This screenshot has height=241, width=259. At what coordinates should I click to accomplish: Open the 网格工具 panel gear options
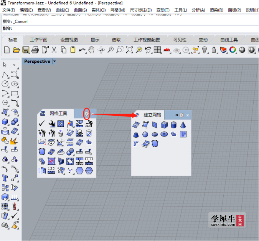(87, 114)
